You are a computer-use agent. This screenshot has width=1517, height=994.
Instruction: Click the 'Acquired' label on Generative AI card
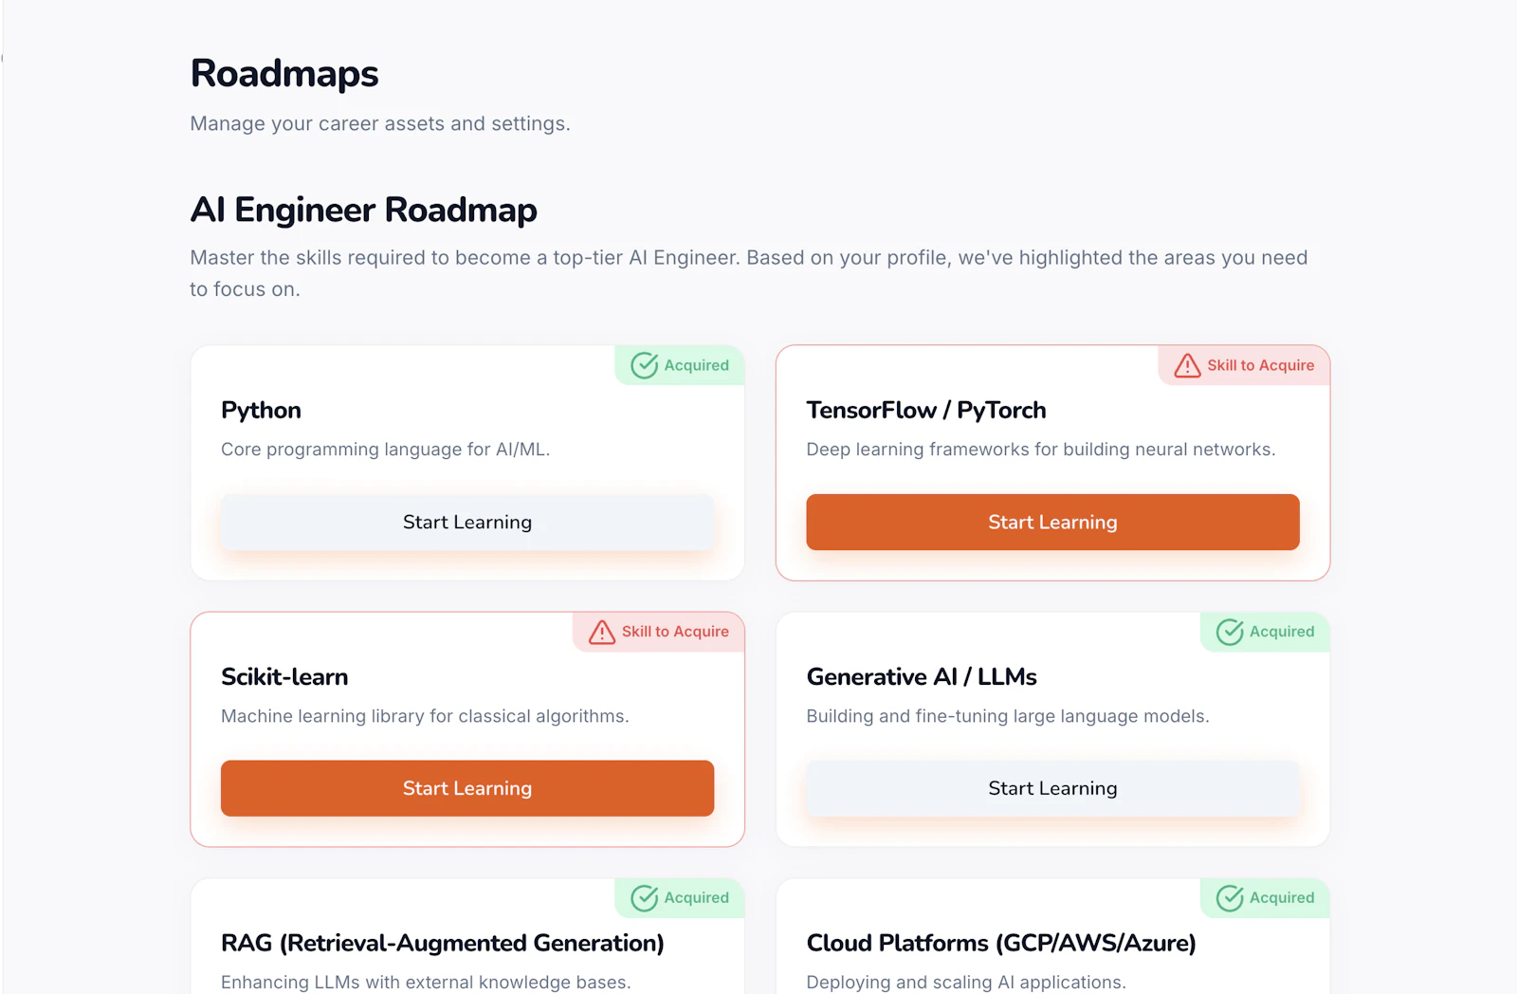click(x=1282, y=632)
